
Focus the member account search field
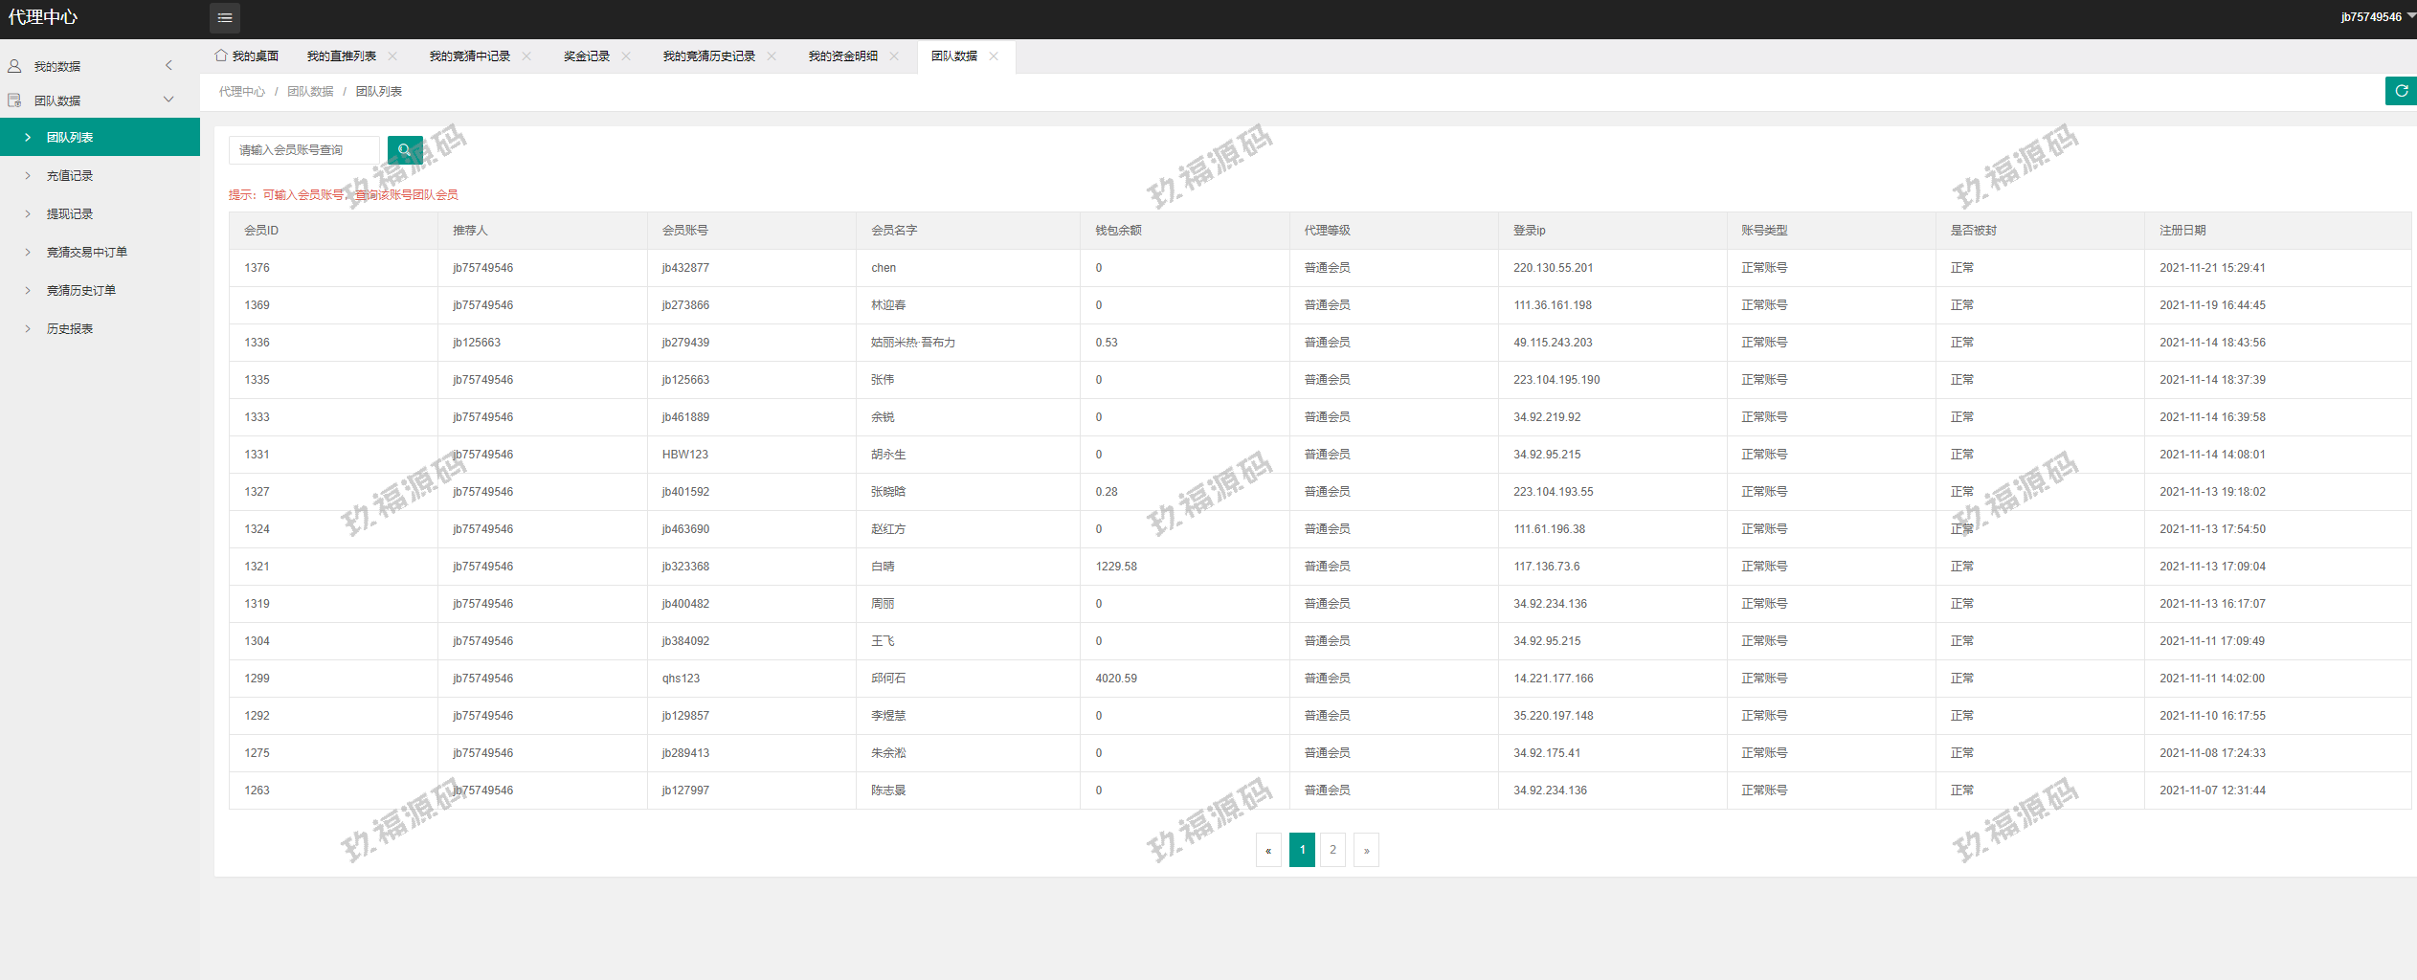[x=304, y=150]
